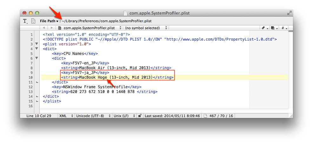
Task: Enter full screen with title bar arrows
Action: (289, 13)
